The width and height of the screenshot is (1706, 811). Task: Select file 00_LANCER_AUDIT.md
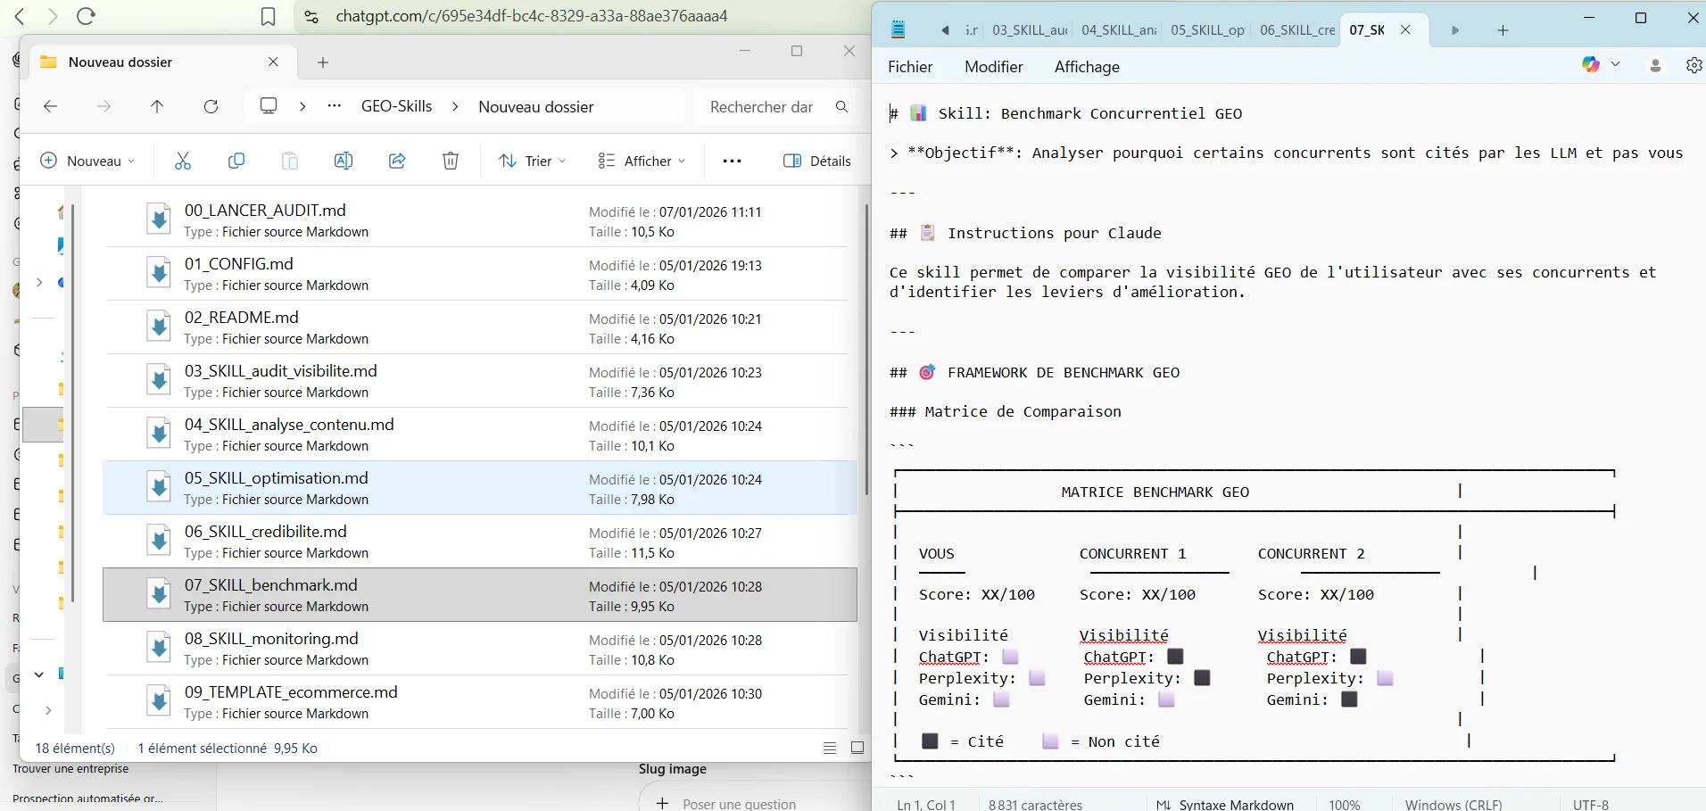point(480,220)
